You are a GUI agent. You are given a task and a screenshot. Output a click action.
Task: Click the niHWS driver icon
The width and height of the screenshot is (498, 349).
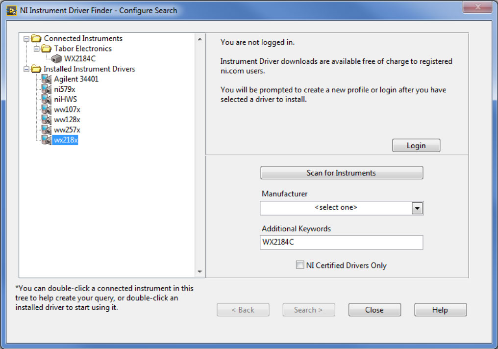[47, 100]
